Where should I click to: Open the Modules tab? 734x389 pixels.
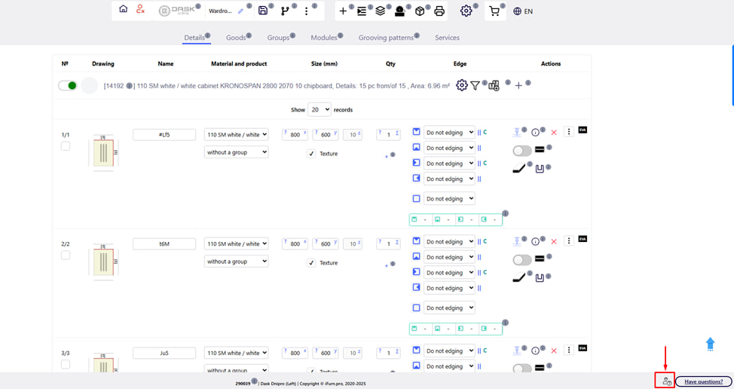(324, 38)
